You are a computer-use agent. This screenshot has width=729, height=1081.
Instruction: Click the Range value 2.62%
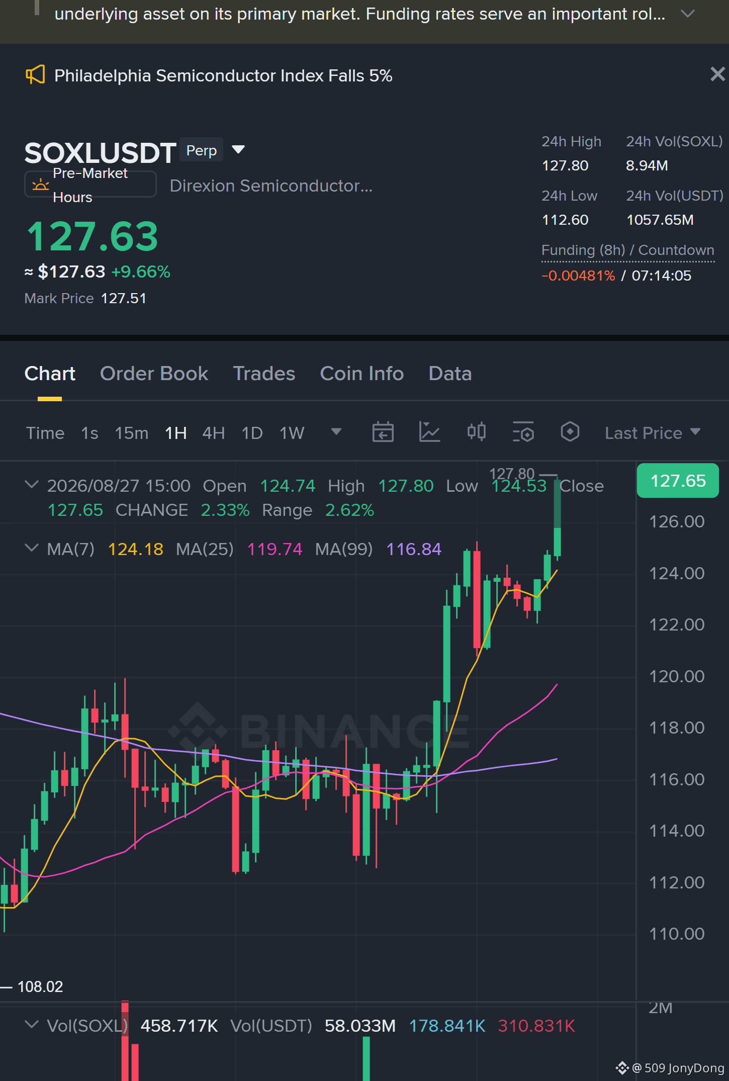tap(349, 510)
